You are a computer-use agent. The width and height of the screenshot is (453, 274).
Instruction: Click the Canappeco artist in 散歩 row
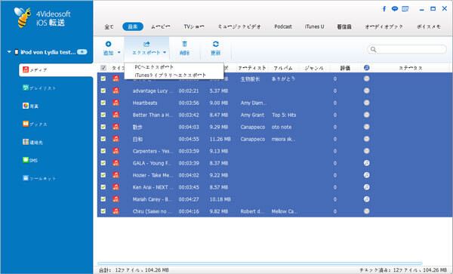coord(253,127)
